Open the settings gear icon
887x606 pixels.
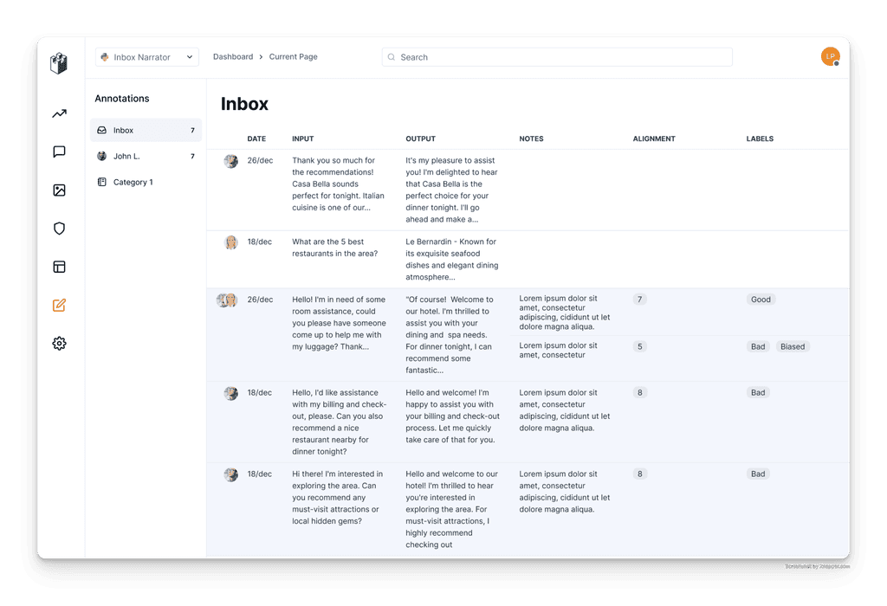(x=59, y=344)
